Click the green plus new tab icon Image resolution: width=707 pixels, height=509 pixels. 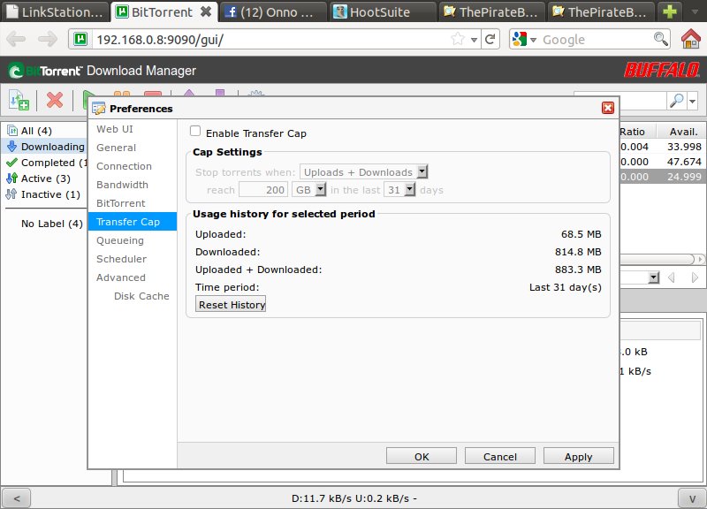coord(672,12)
